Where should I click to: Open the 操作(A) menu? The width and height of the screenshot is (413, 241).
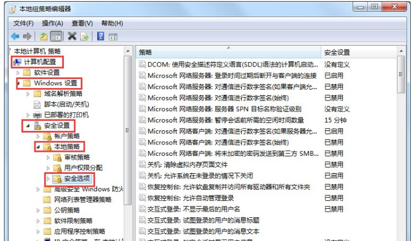[x=53, y=23]
